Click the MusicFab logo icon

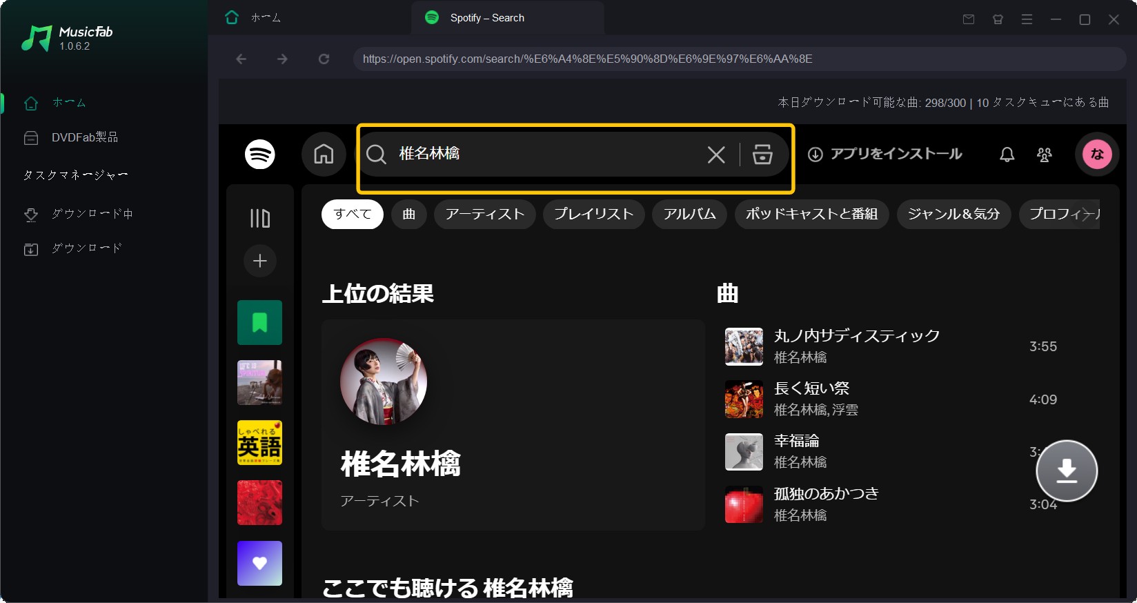pyautogui.click(x=36, y=39)
